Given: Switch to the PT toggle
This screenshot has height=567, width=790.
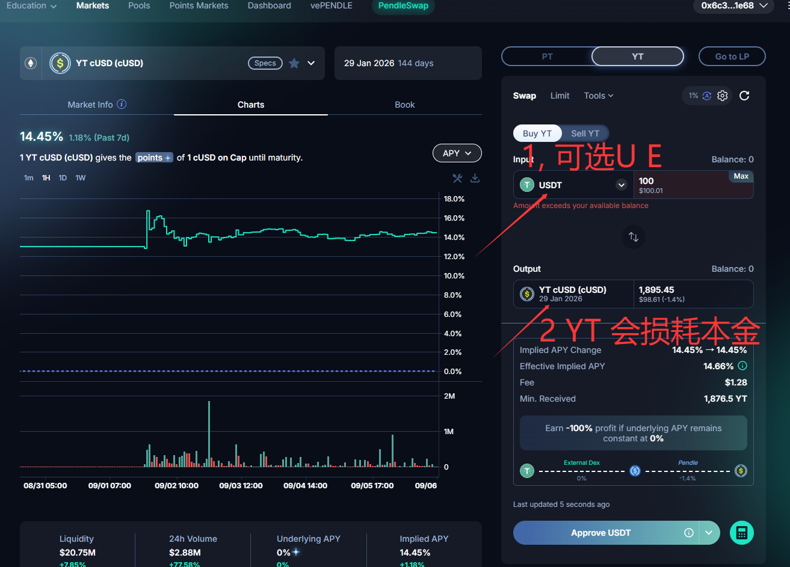Looking at the screenshot, I should (x=547, y=57).
